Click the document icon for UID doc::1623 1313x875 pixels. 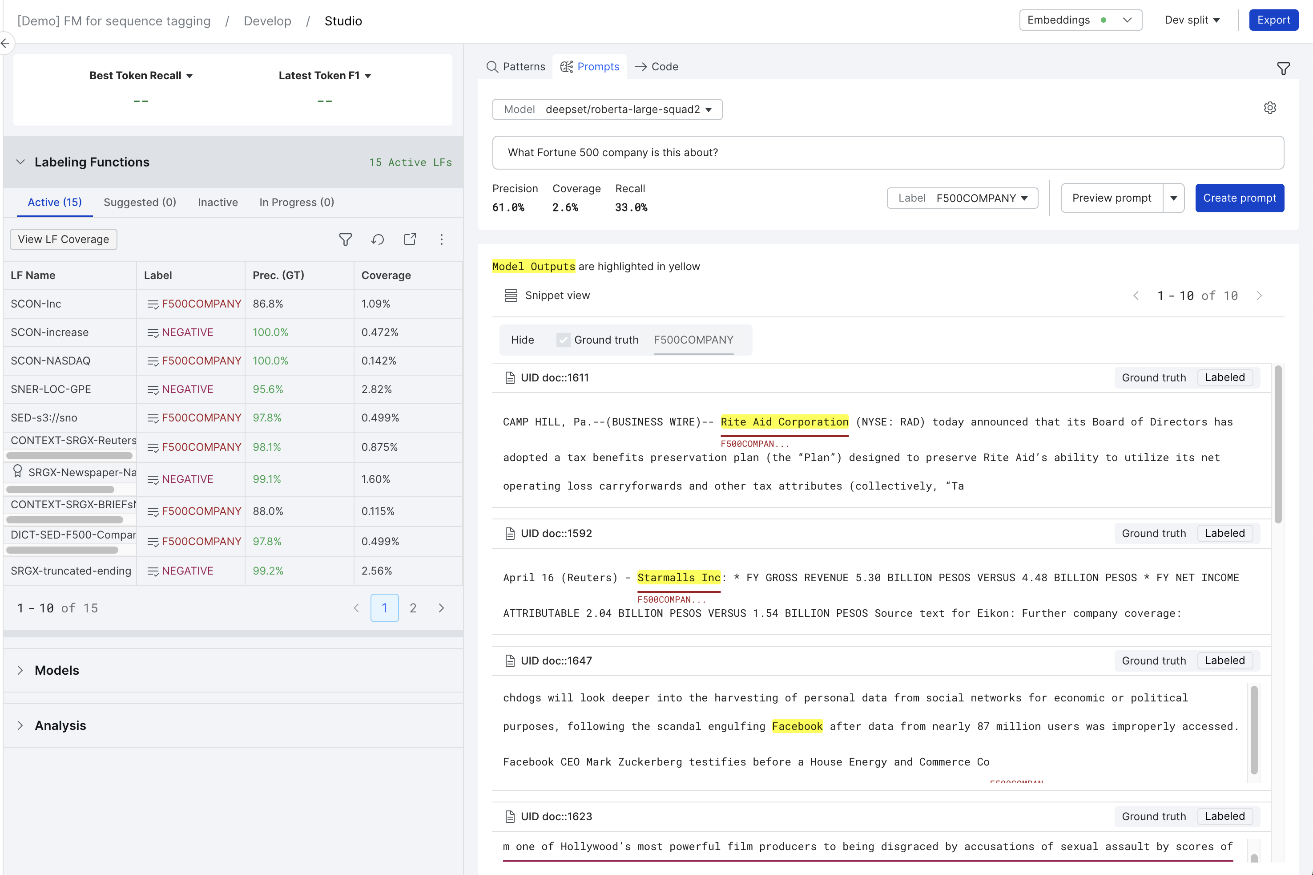coord(510,816)
